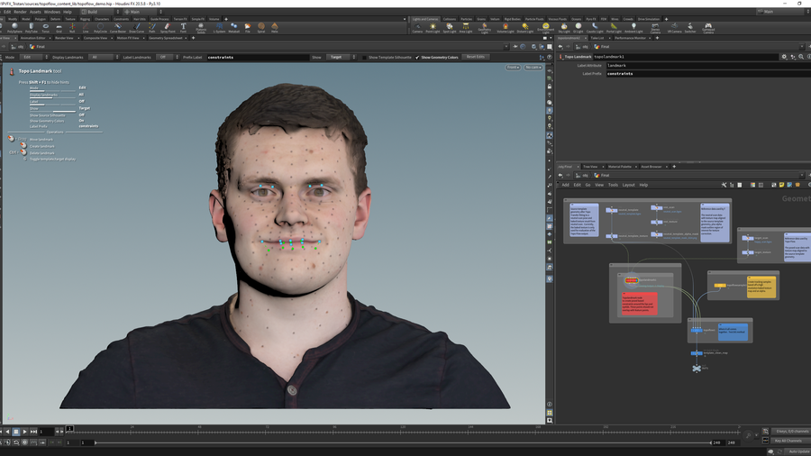Select the Font shelf tool
This screenshot has height=456, width=811.
[183, 28]
